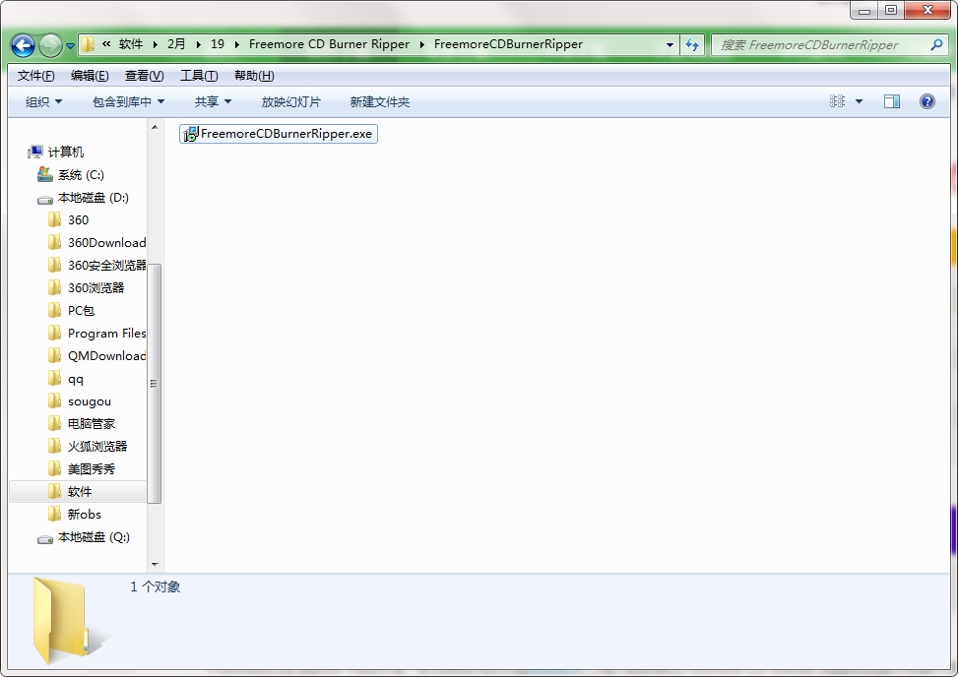Click Freemore CD Burner Ripper breadcrumb
Screen dimensions: 958x677
pos(329,44)
